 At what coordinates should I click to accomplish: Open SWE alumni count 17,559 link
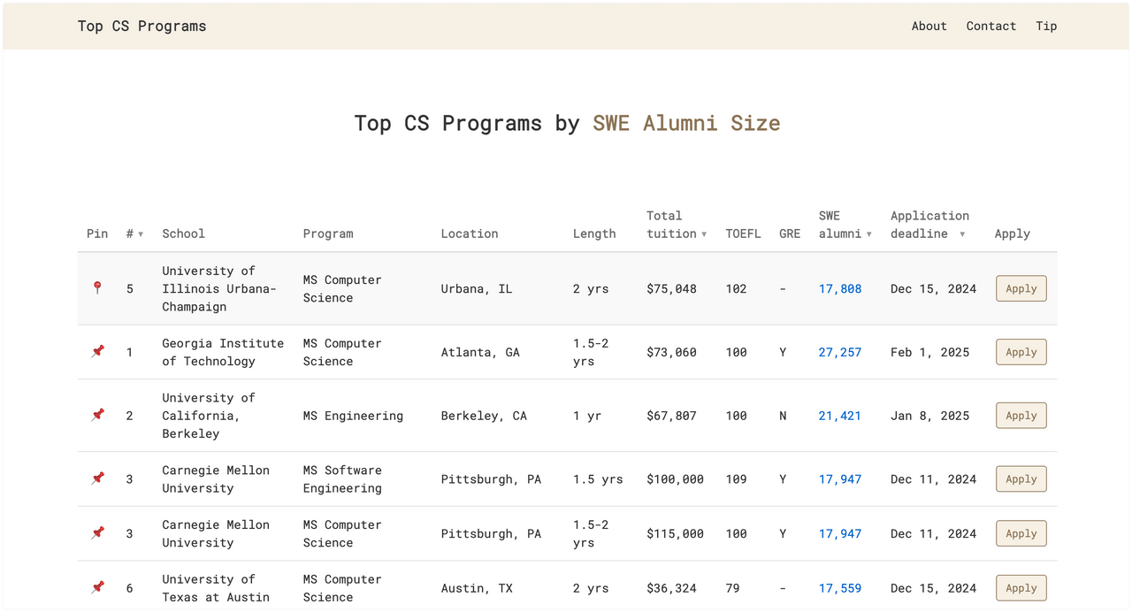(839, 588)
